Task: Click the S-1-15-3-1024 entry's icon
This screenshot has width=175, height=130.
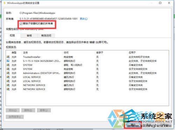Action: tap(8, 61)
